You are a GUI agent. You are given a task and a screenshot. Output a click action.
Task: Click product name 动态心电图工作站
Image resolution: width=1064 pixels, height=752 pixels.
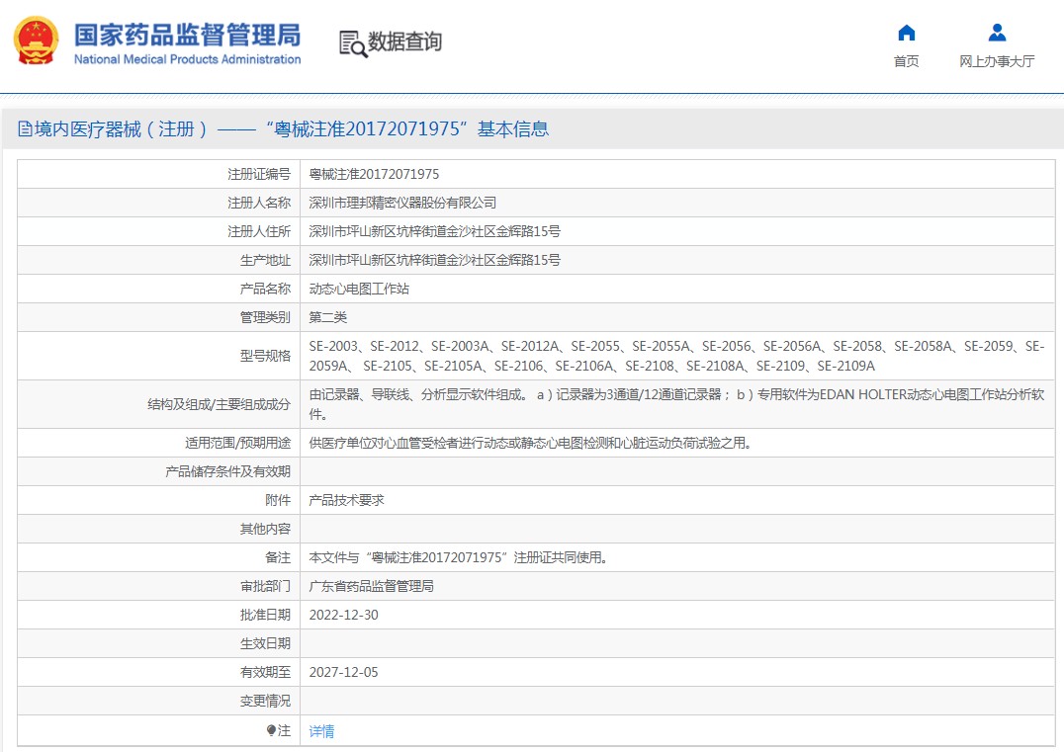tap(359, 289)
